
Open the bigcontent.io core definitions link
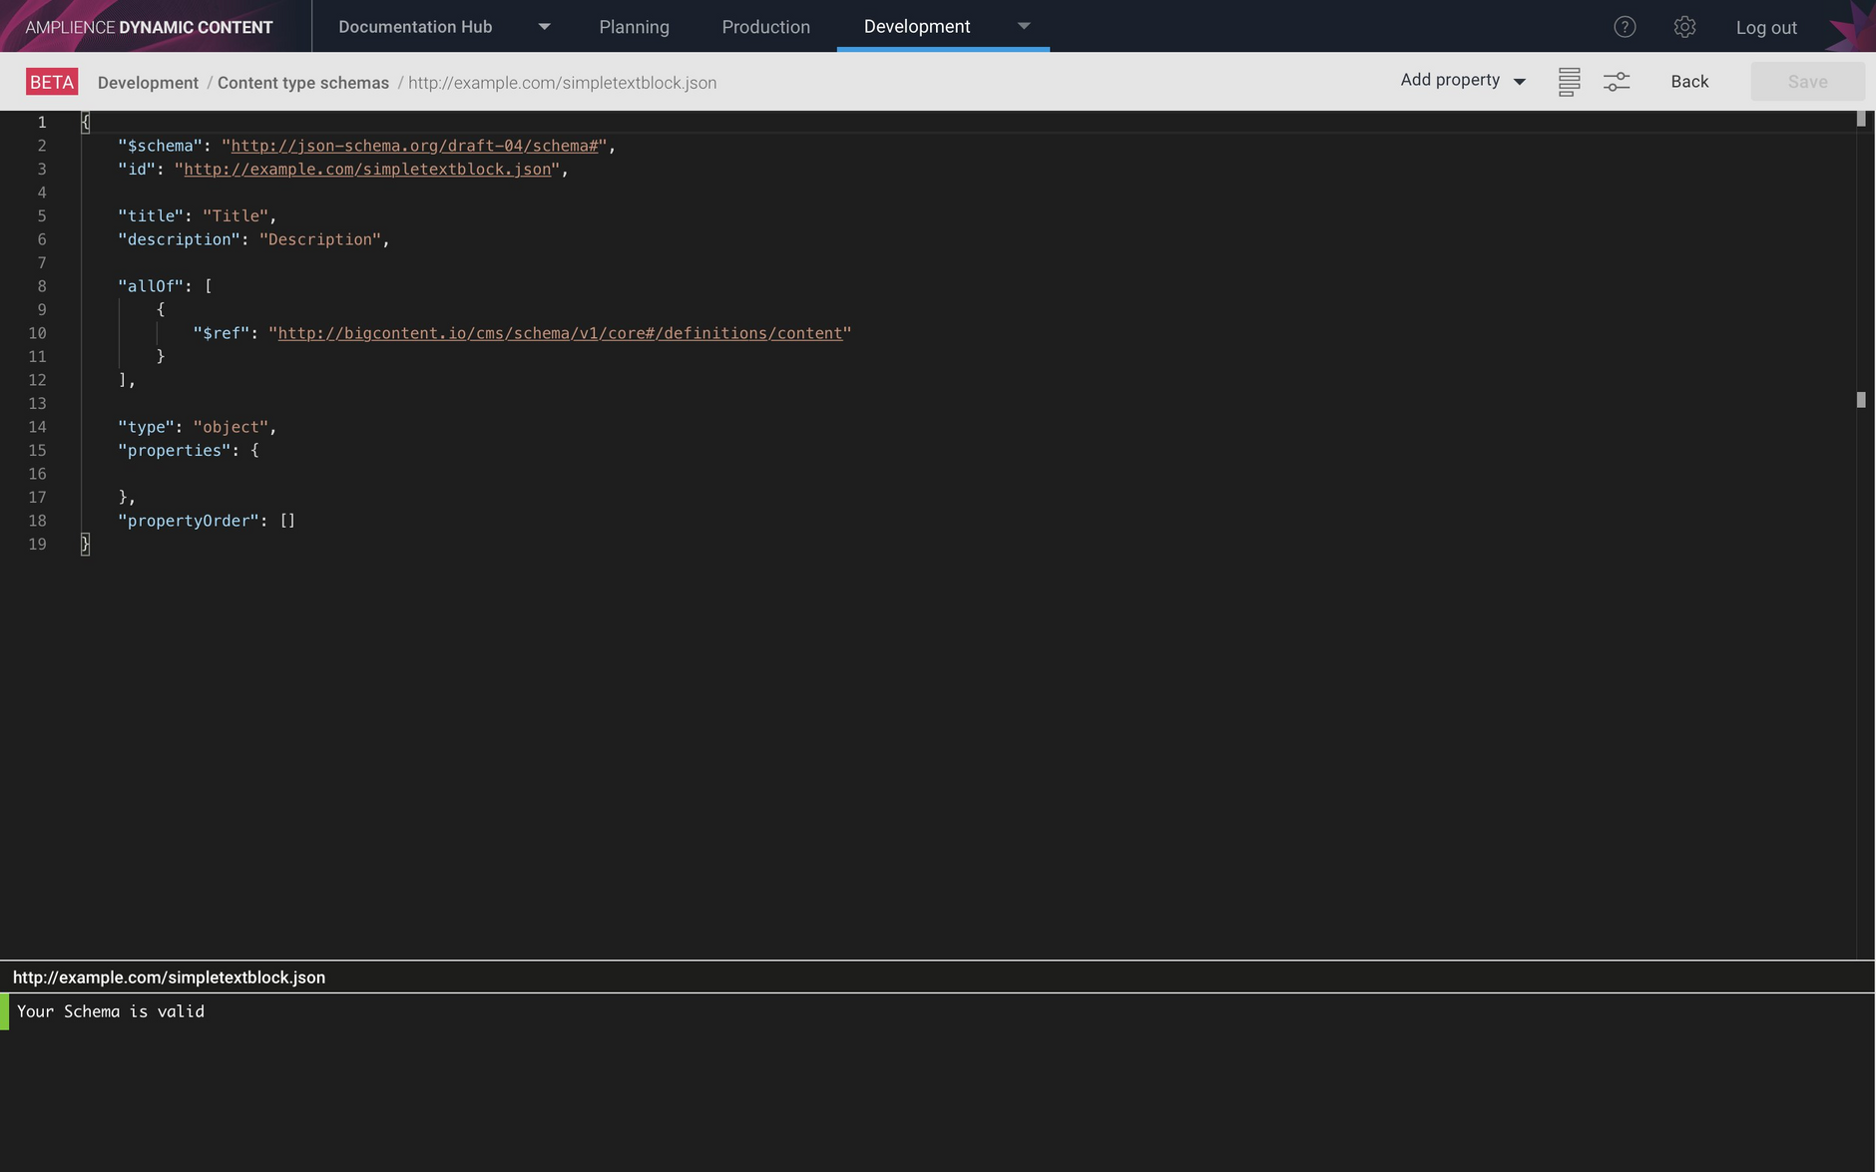point(560,333)
